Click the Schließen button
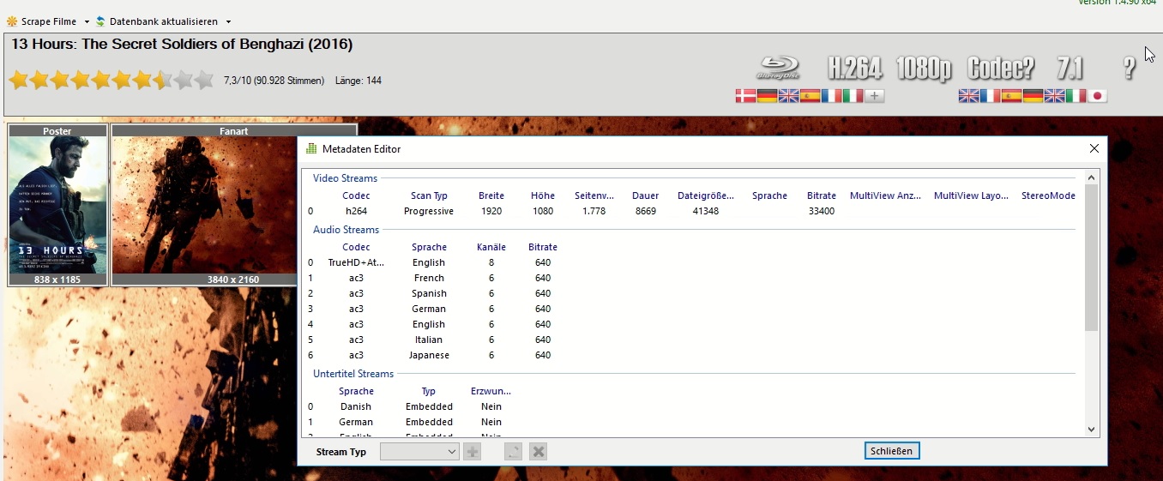Screen dimensions: 1163x481 click(892, 451)
